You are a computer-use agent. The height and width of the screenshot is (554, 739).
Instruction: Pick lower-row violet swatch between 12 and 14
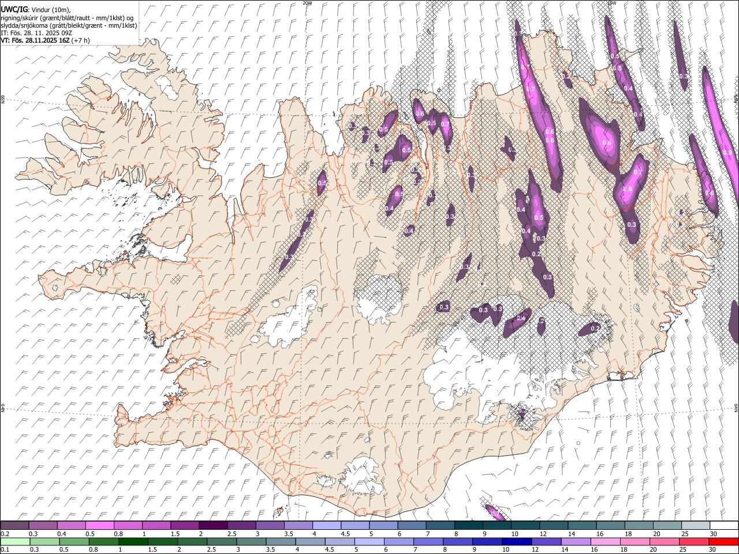[x=546, y=542]
